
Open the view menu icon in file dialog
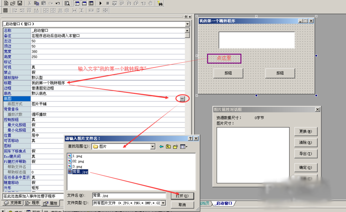(x=184, y=147)
